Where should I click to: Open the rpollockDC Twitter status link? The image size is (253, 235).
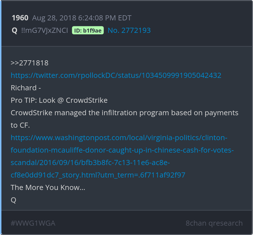[x=116, y=75]
